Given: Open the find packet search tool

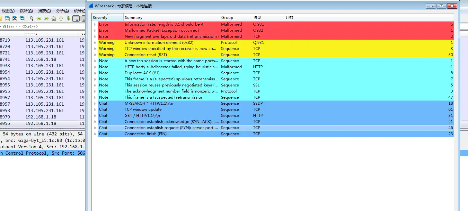Looking at the screenshot, I should pyautogui.click(x=31, y=18).
